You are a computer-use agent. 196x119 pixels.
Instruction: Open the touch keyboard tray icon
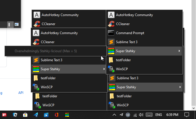pos(149,115)
